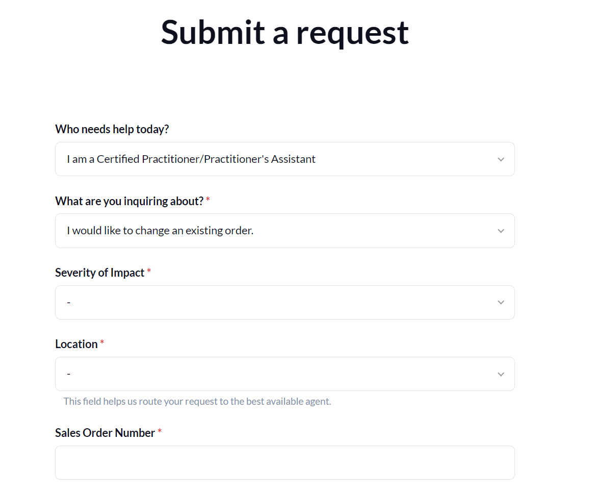
Task: Click the red asterisk next to Severity of Impact
Action: [x=149, y=272]
